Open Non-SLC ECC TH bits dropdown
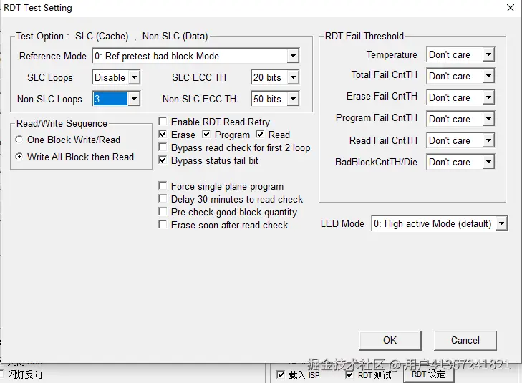522x383 pixels. [293, 99]
